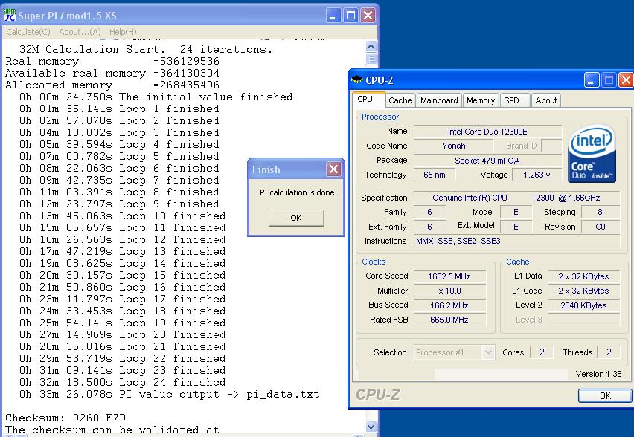Click the CPU-Z title bar chip icon
Viewport: 634px width, 437px height.
(x=356, y=80)
